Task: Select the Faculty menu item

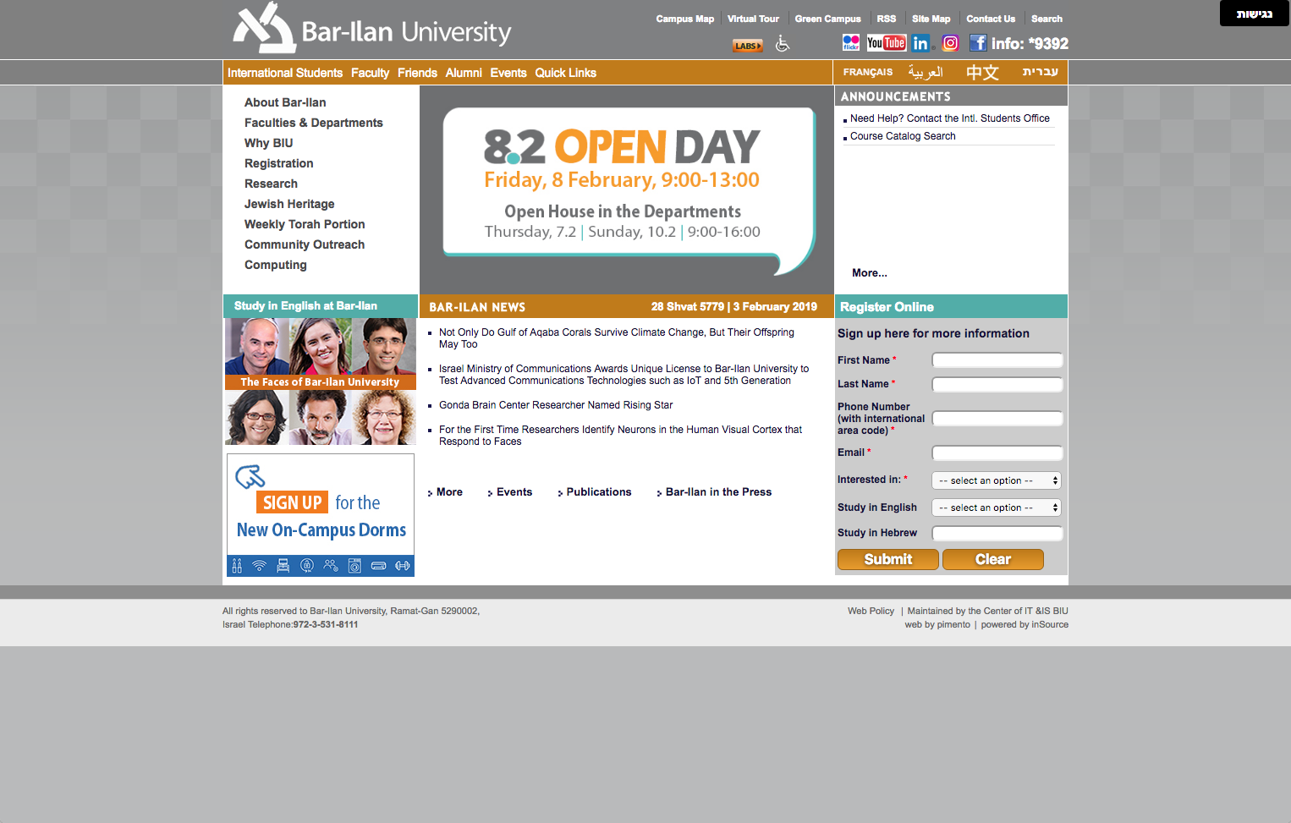Action: (x=371, y=73)
